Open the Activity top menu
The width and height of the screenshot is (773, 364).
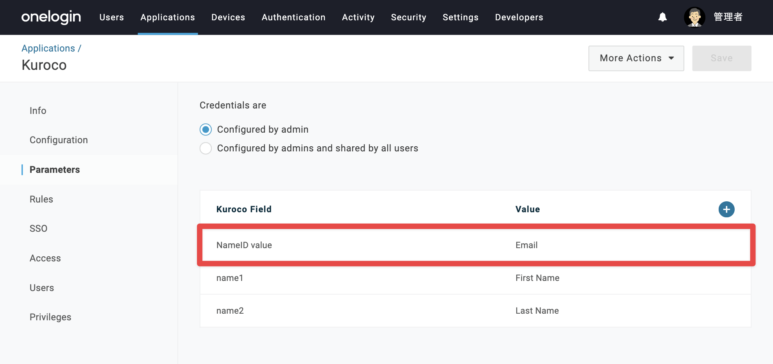click(358, 17)
